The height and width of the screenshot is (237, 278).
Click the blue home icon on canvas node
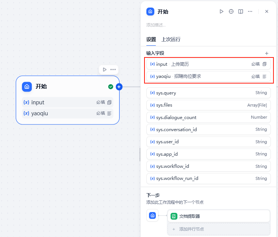(x=27, y=87)
